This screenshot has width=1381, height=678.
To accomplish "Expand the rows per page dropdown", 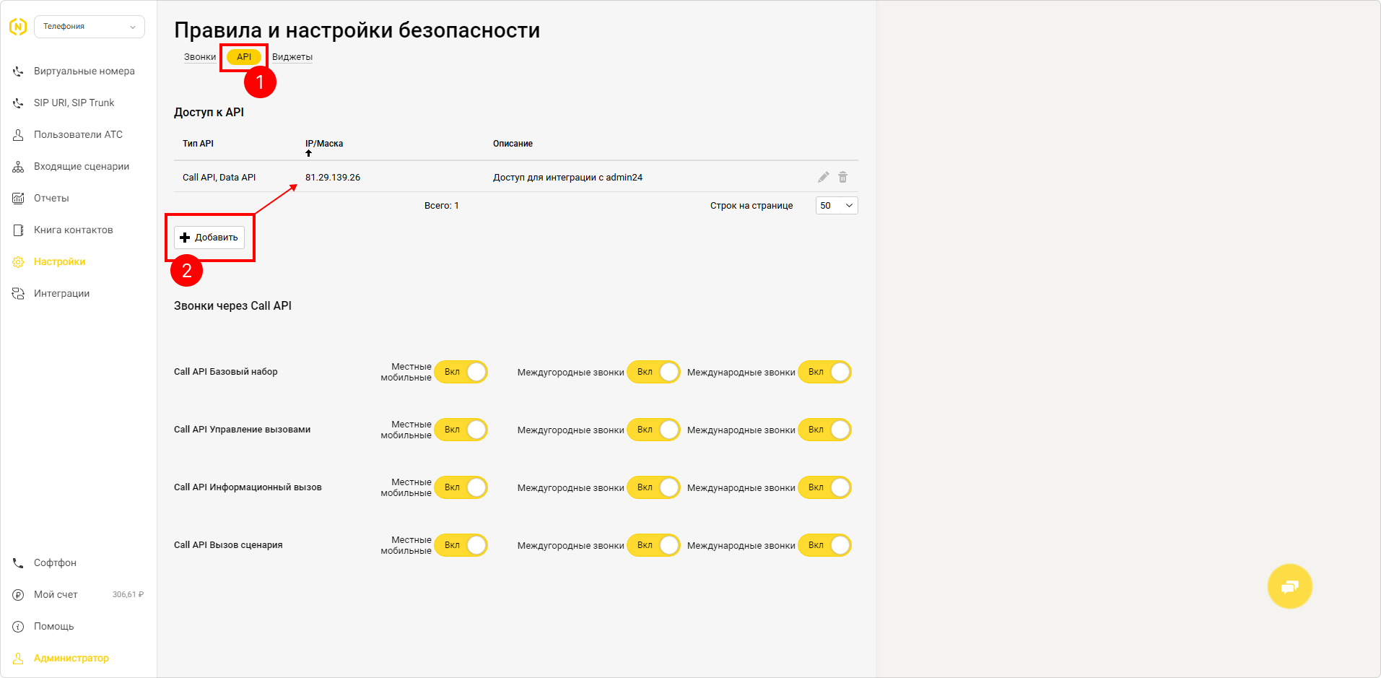I will [837, 206].
